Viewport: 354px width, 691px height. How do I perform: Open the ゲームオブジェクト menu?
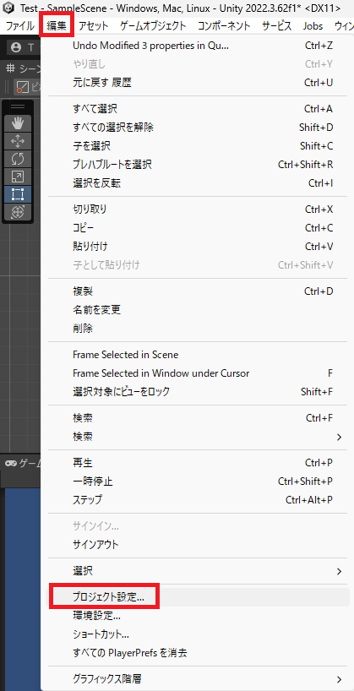click(x=153, y=26)
